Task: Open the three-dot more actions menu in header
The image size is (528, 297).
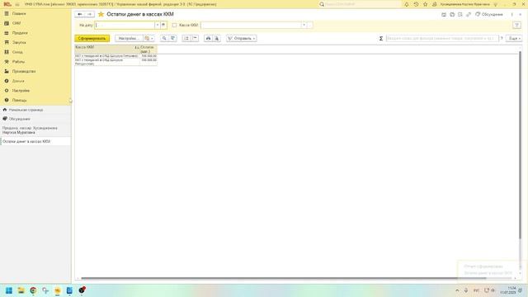Action: tap(511, 14)
